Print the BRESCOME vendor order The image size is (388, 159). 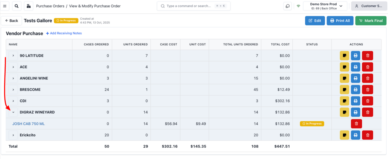[355, 90]
